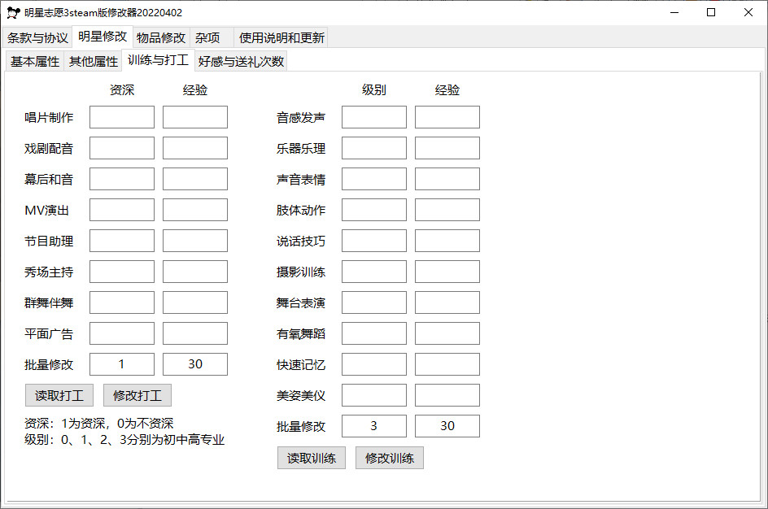Click the 修改训练 button

pyautogui.click(x=390, y=458)
